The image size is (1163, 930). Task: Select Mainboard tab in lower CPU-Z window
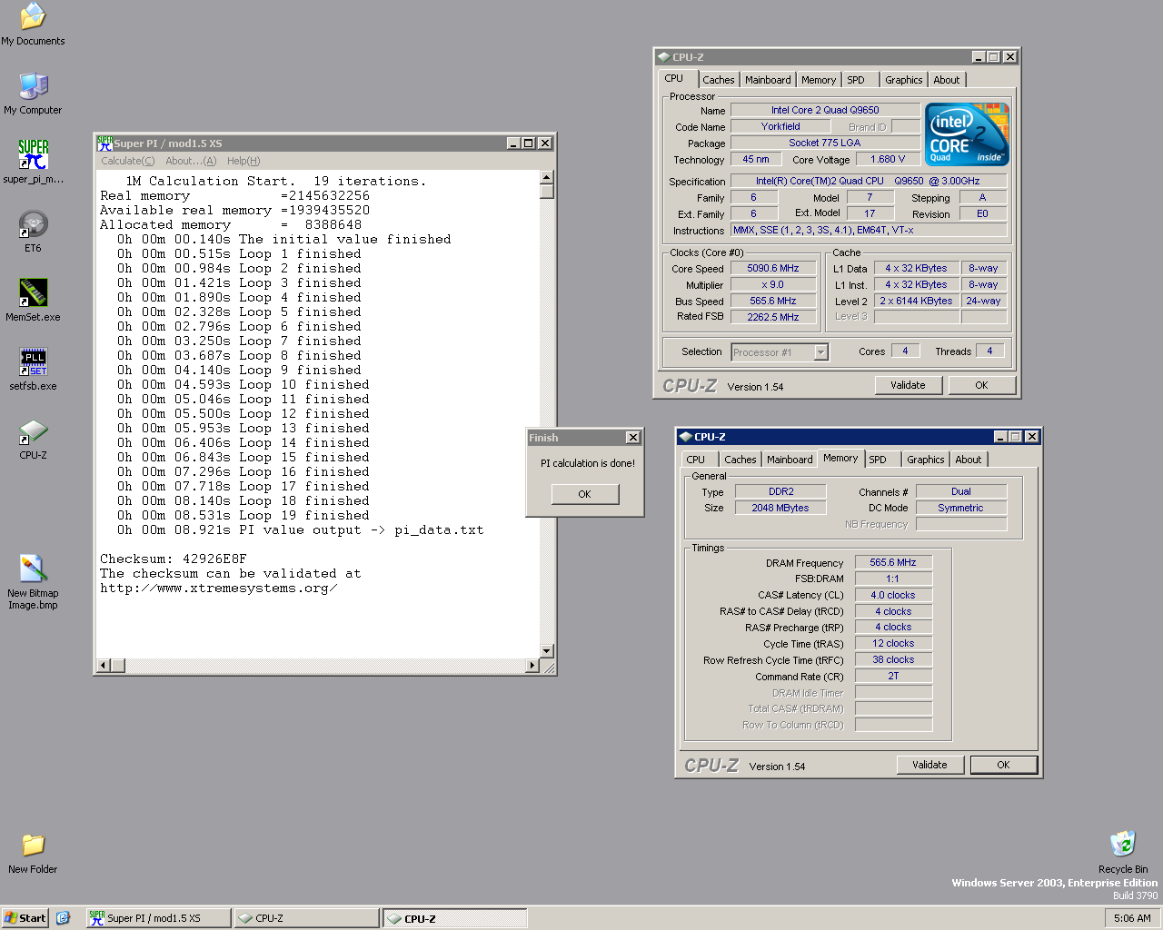(790, 460)
